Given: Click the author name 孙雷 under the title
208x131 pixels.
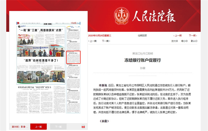Looking at the screenshot, I should (142, 68).
